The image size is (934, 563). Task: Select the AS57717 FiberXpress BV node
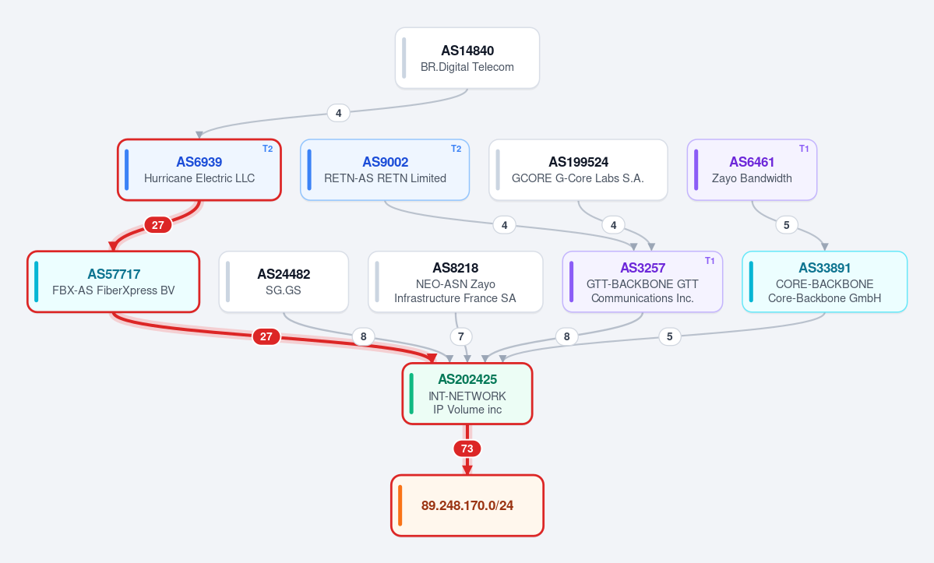point(113,282)
